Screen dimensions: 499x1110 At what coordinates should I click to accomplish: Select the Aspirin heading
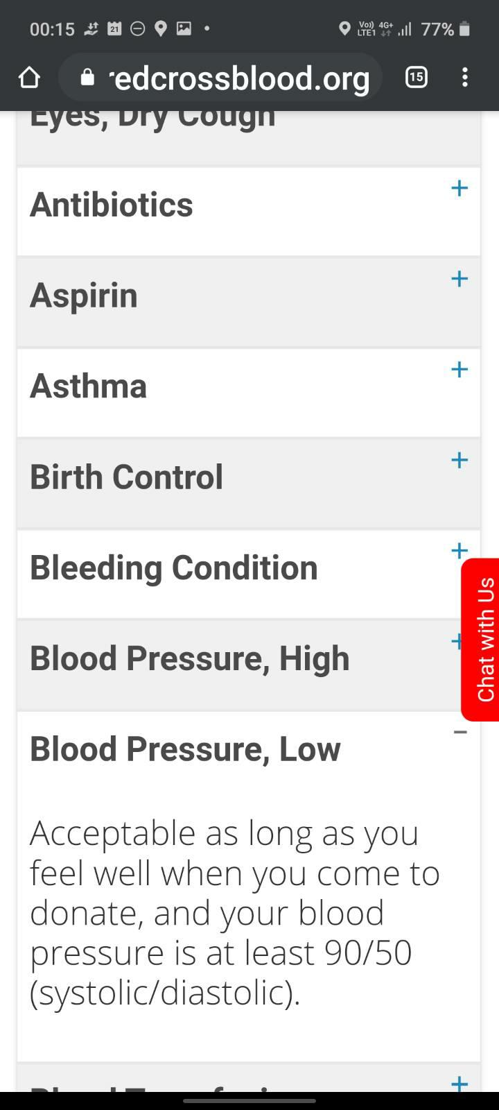pos(84,296)
